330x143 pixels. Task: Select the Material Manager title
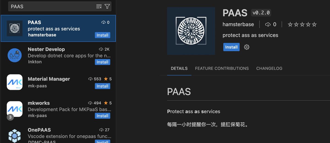coord(49,79)
